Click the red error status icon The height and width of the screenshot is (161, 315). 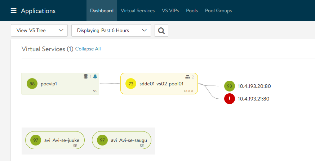[x=229, y=98]
